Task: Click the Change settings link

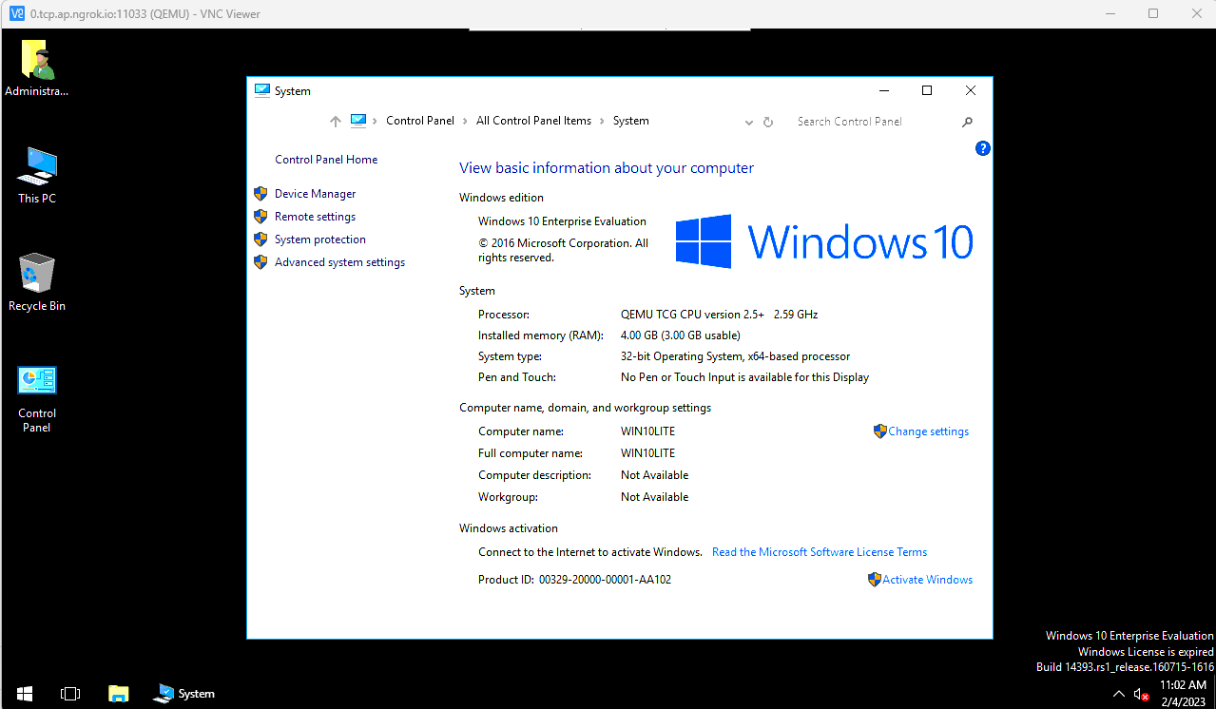Action: click(928, 431)
